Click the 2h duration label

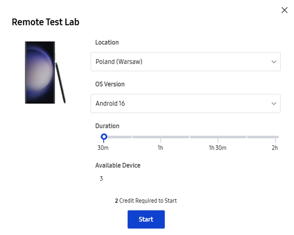(275, 148)
